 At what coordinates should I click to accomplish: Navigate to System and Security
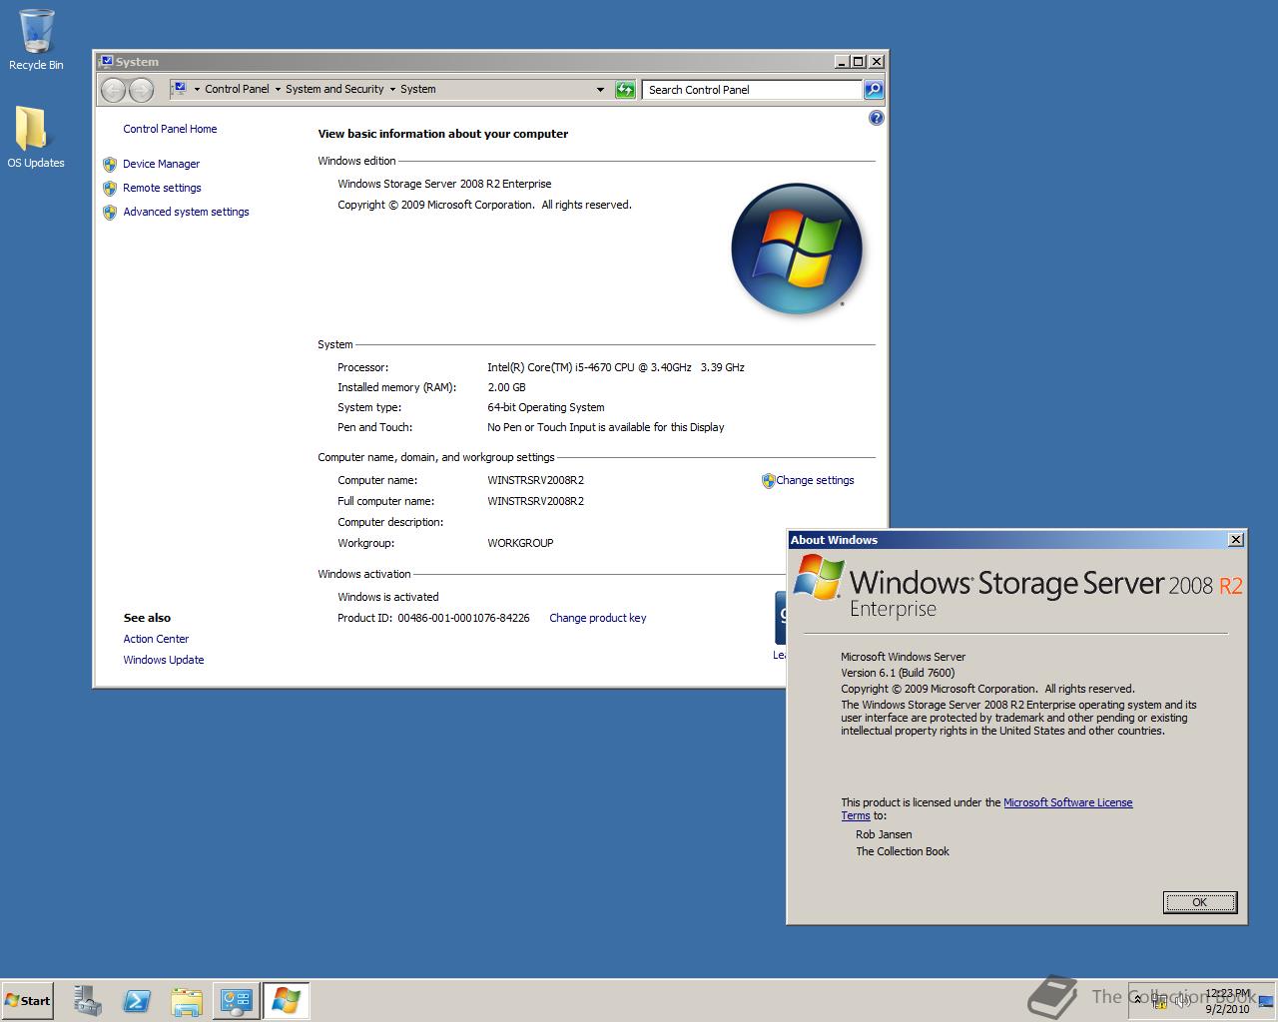click(x=335, y=89)
